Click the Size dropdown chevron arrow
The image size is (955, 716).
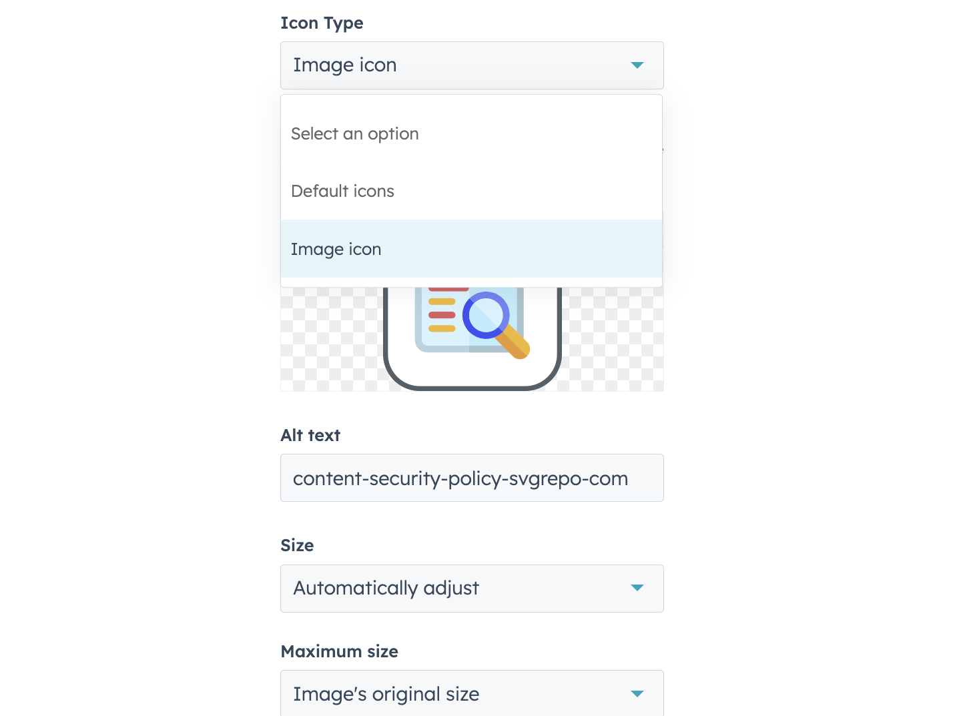637,589
